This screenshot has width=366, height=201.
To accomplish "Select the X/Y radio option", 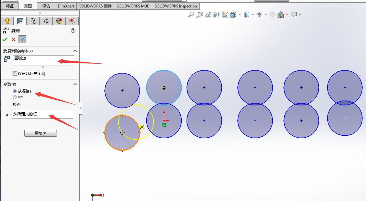I will (15, 97).
